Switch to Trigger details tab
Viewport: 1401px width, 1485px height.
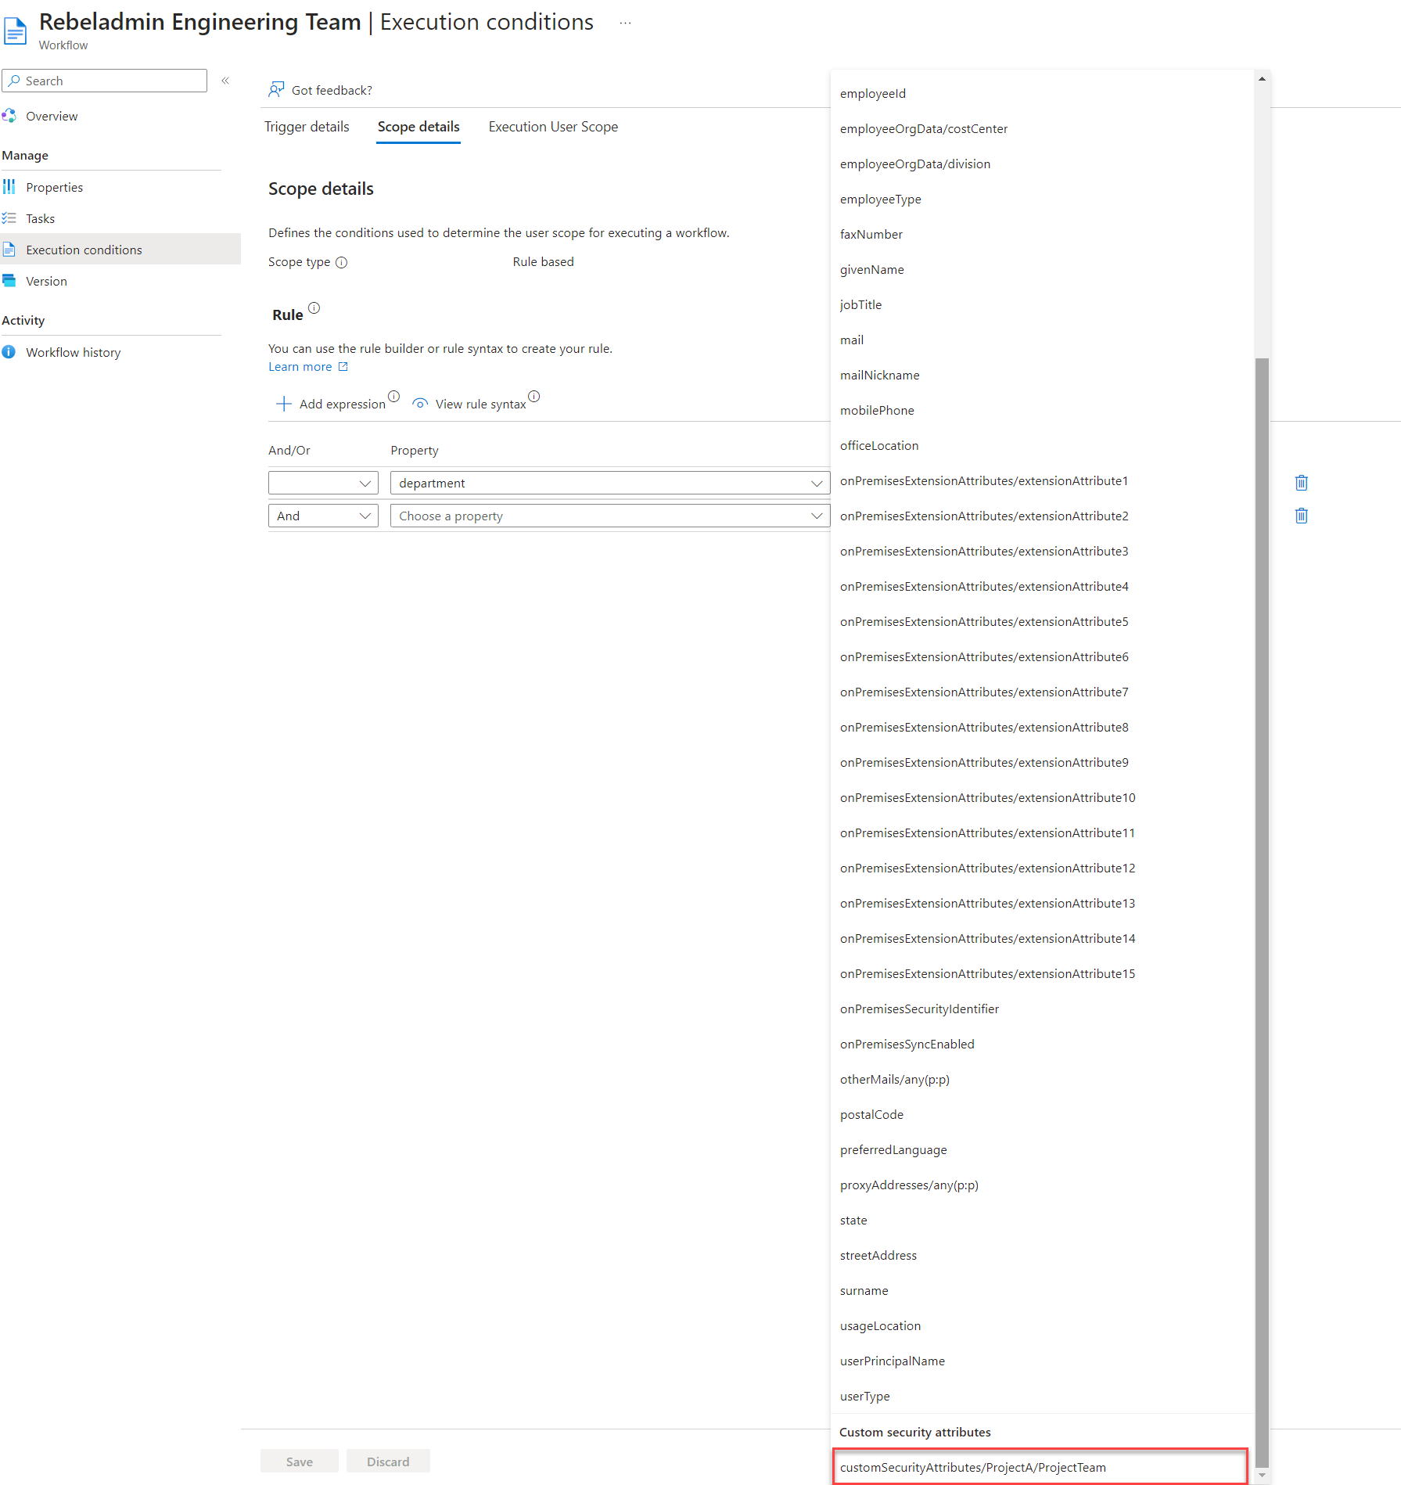[x=307, y=127]
